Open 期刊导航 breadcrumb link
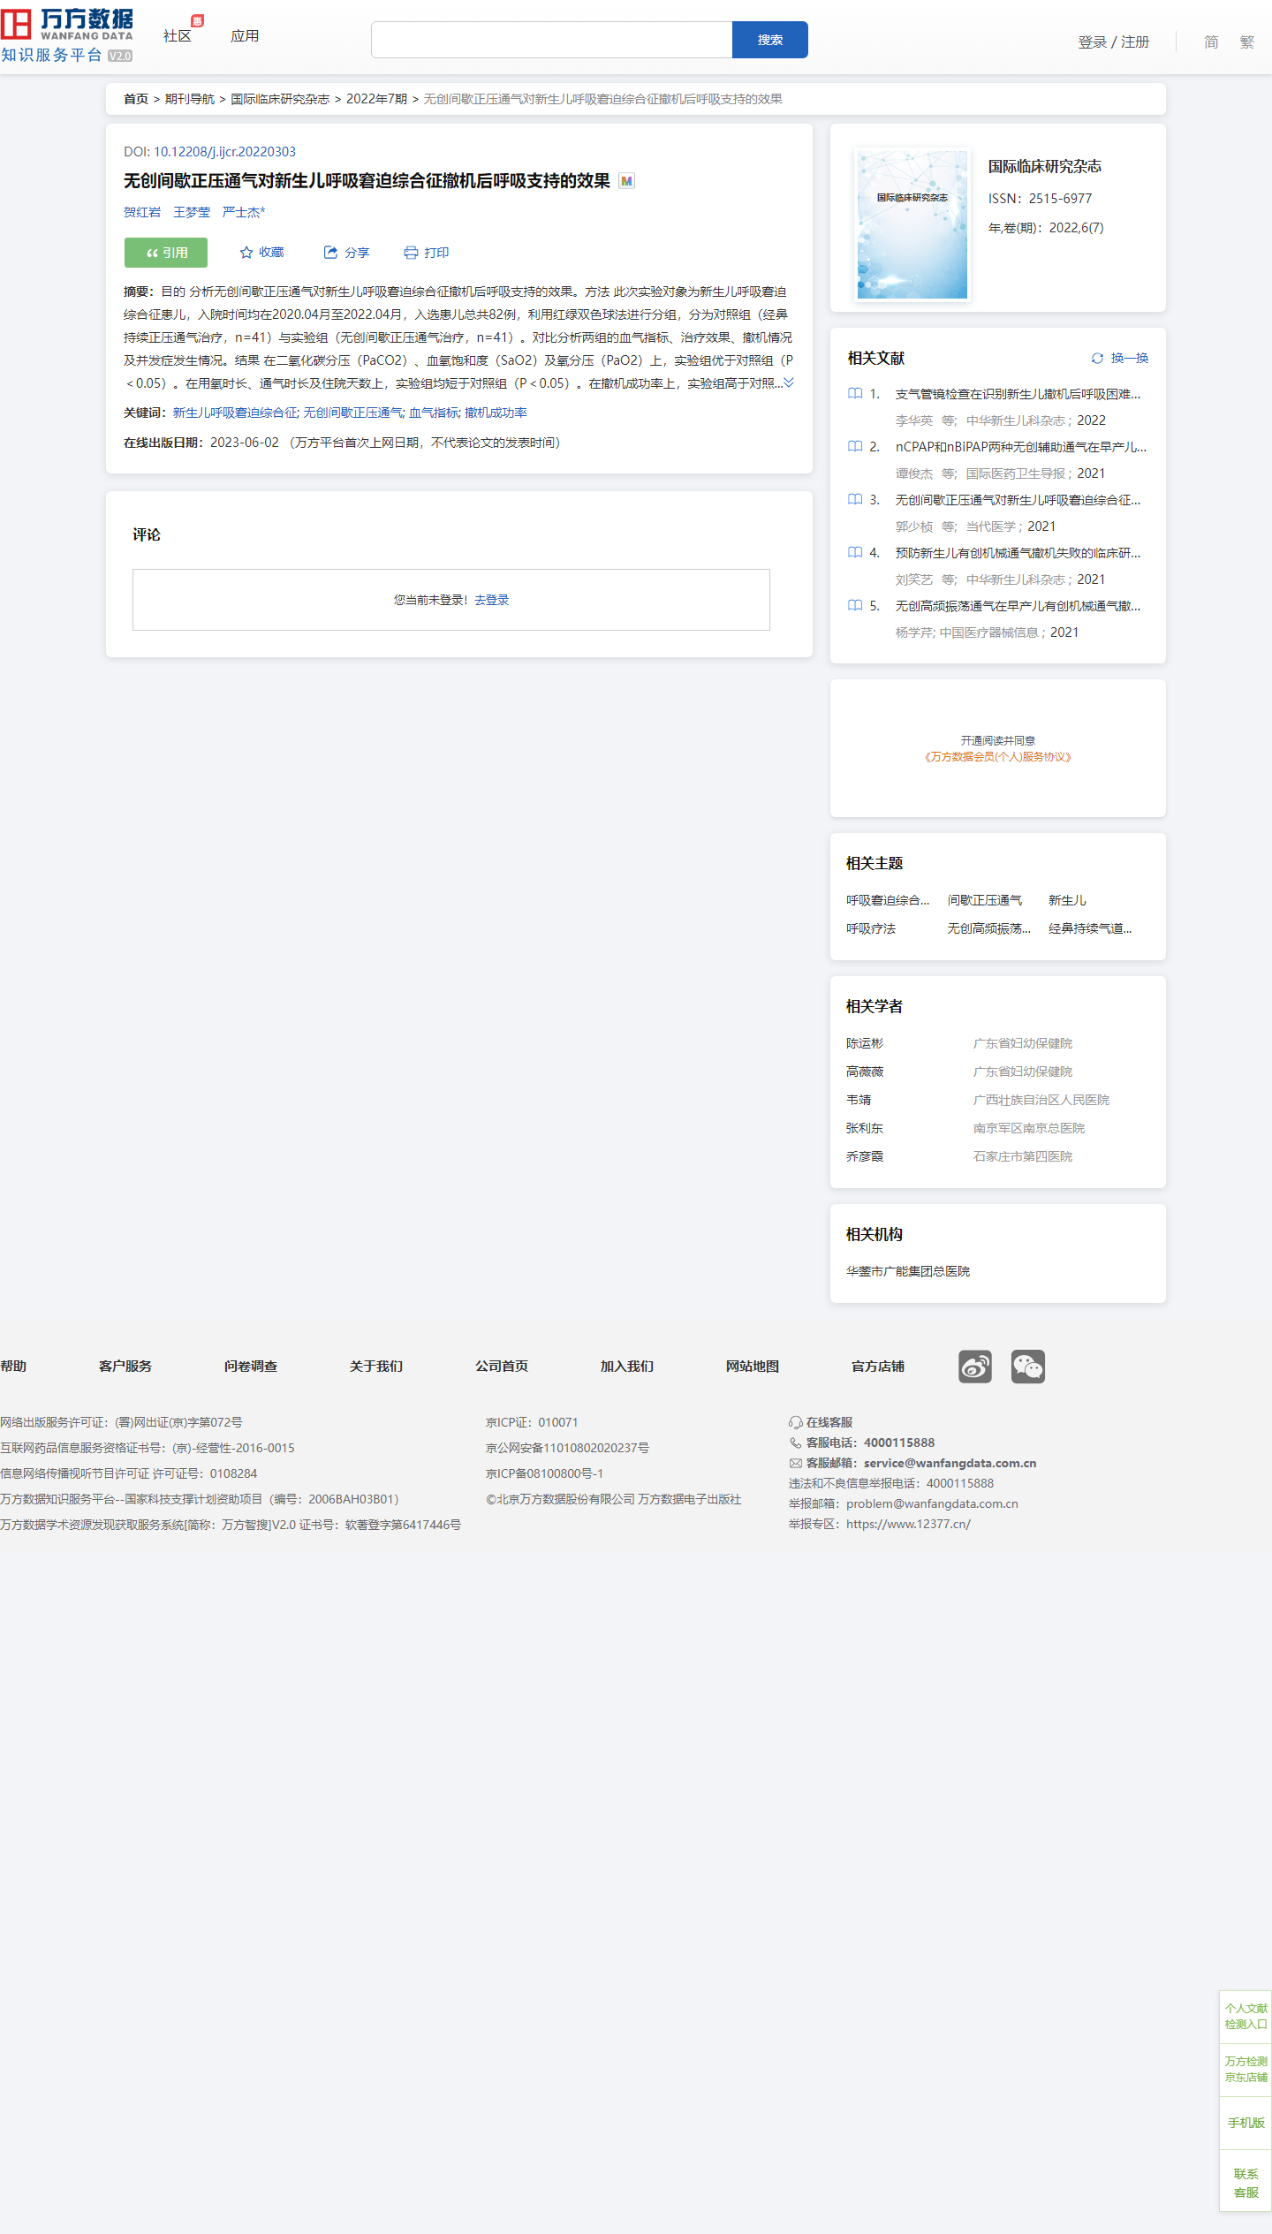Image resolution: width=1272 pixels, height=2234 pixels. click(x=189, y=99)
